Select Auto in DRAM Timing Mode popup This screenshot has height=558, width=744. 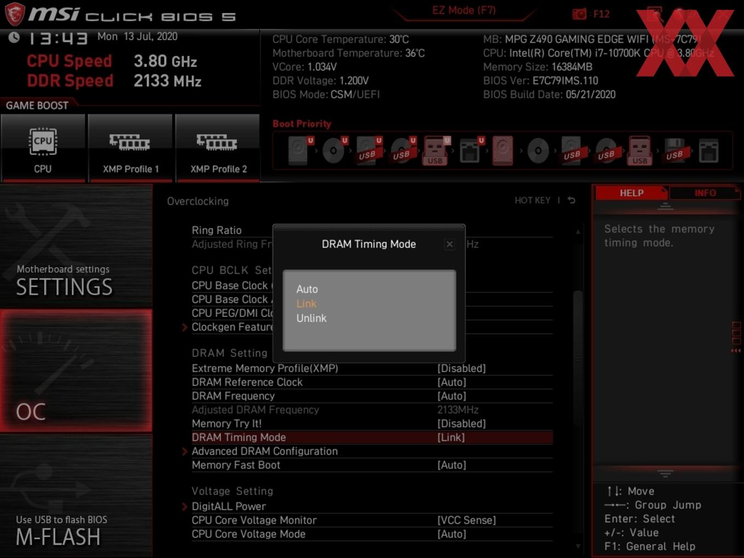coord(307,289)
